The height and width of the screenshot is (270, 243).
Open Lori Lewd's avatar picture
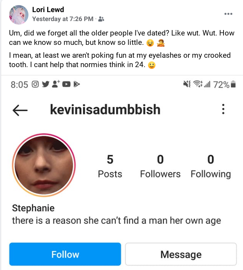[19, 15]
